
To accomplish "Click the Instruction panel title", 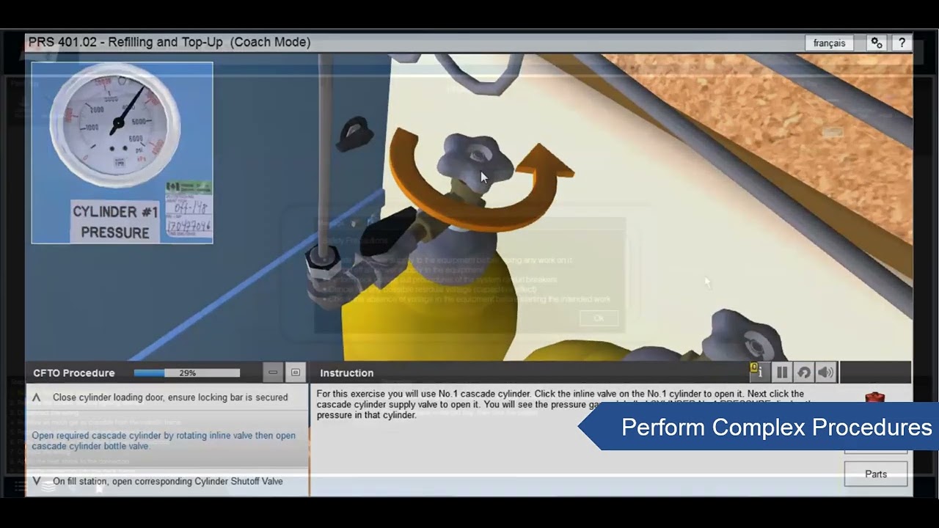I will tap(347, 373).
